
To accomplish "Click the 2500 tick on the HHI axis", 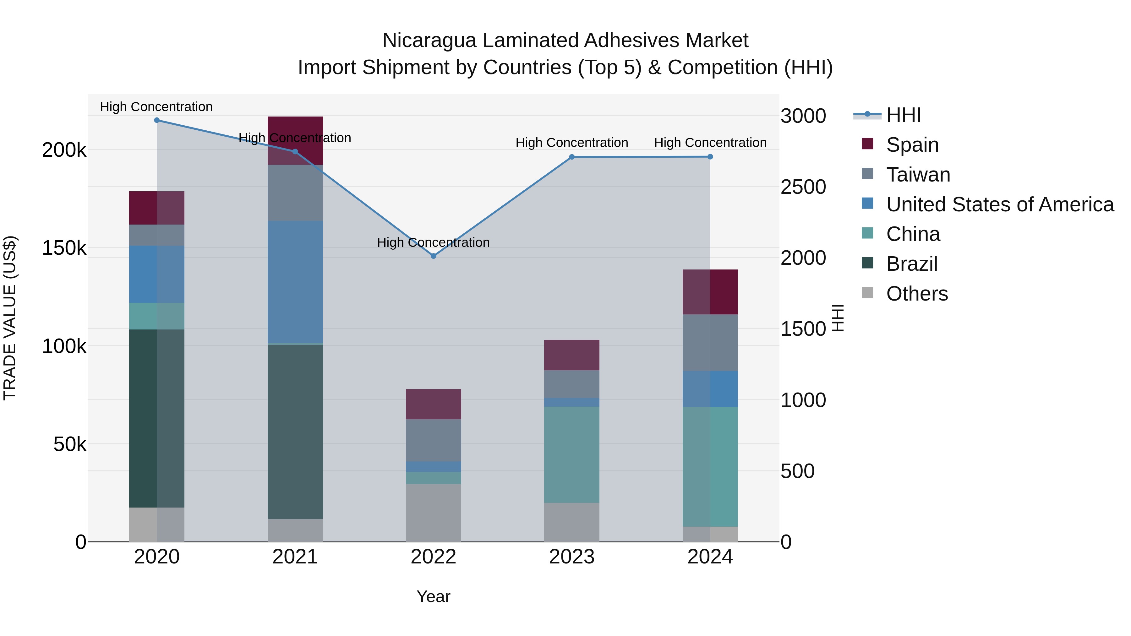I will click(803, 187).
